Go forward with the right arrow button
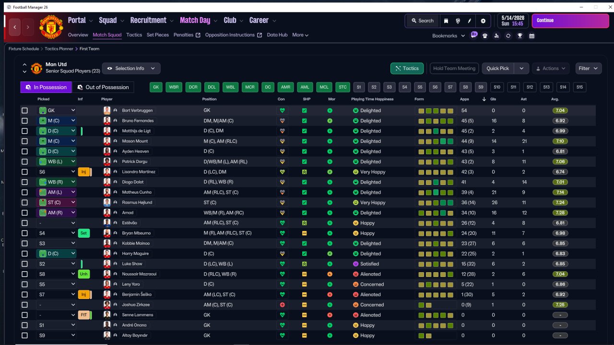The height and width of the screenshot is (345, 614). pos(28,27)
